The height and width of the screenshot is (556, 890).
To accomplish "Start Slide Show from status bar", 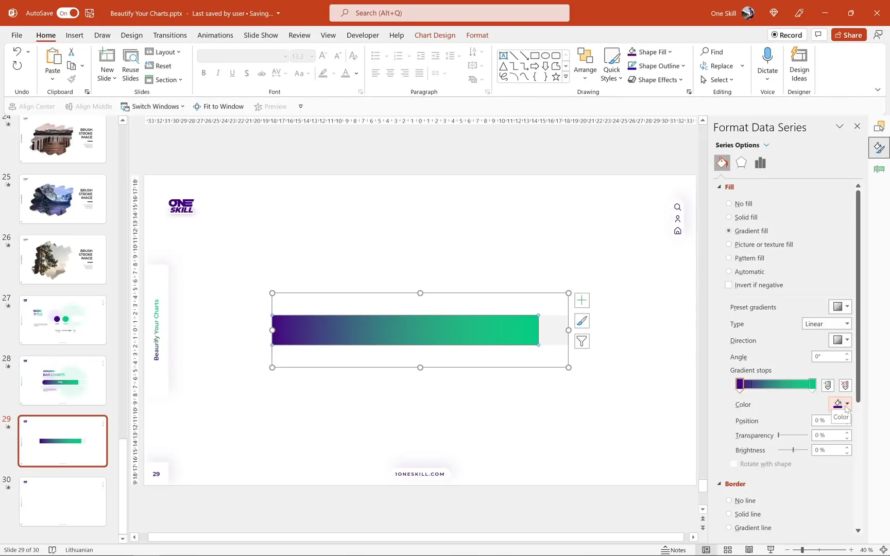I will (x=771, y=550).
